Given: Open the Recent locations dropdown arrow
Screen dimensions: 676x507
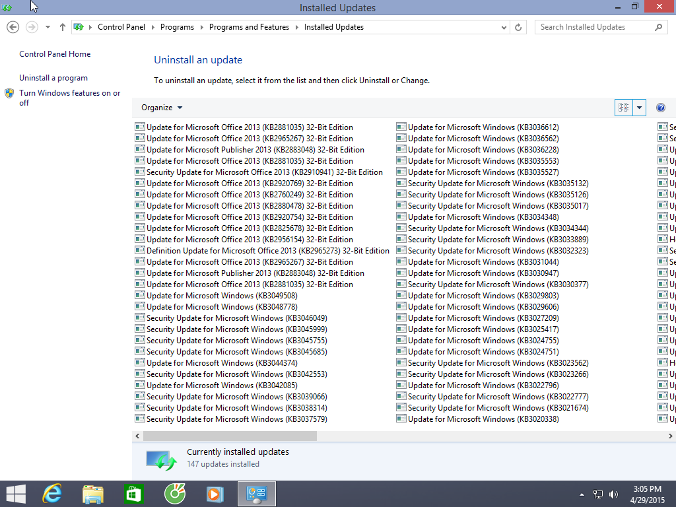Looking at the screenshot, I should pos(48,27).
